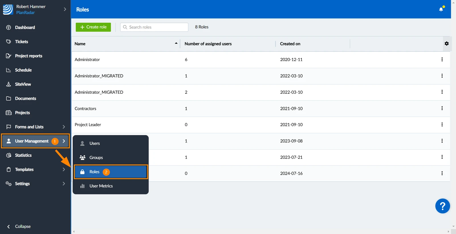Click the Administrator role name
Image resolution: width=456 pixels, height=234 pixels.
[x=87, y=60]
